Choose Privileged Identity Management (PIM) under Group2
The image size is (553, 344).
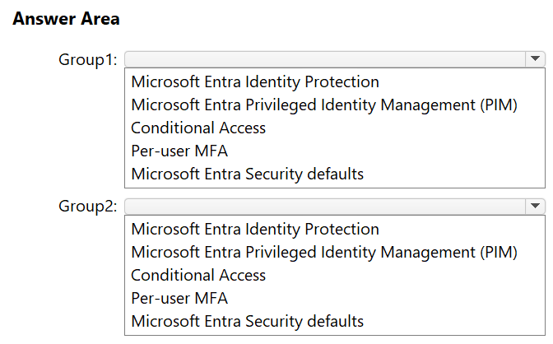point(323,253)
